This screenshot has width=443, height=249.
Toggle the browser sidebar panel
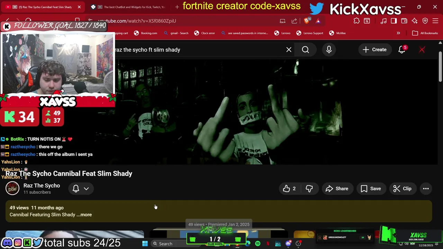pyautogui.click(x=394, y=21)
